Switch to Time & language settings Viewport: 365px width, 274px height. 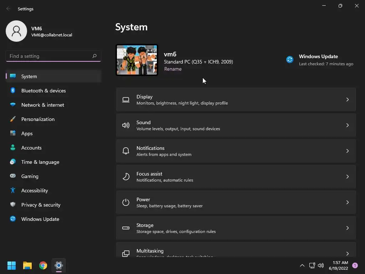40,162
